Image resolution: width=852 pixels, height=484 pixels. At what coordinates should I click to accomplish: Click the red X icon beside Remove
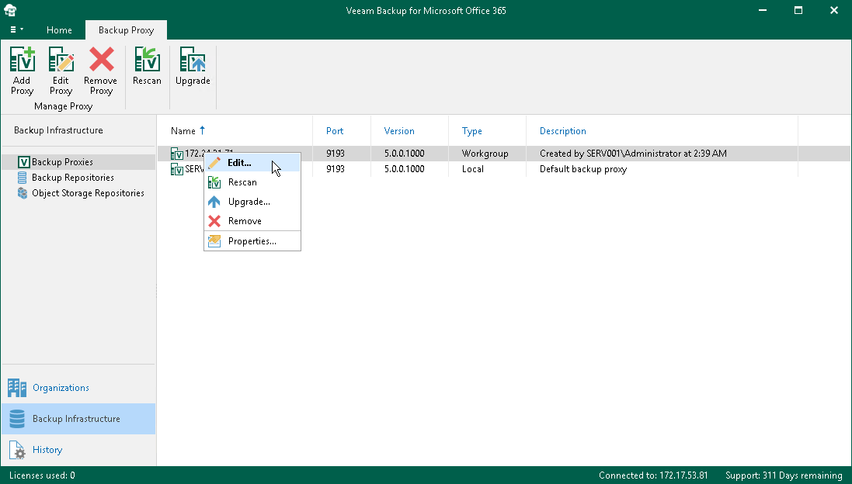[x=214, y=221]
